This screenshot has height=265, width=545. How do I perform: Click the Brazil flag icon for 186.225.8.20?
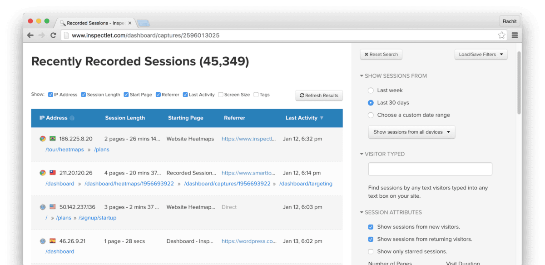(53, 139)
